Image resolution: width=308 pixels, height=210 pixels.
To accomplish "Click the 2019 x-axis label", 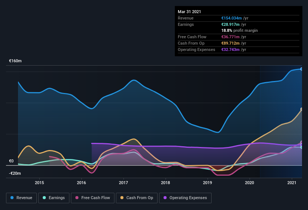I will pyautogui.click(x=207, y=183).
